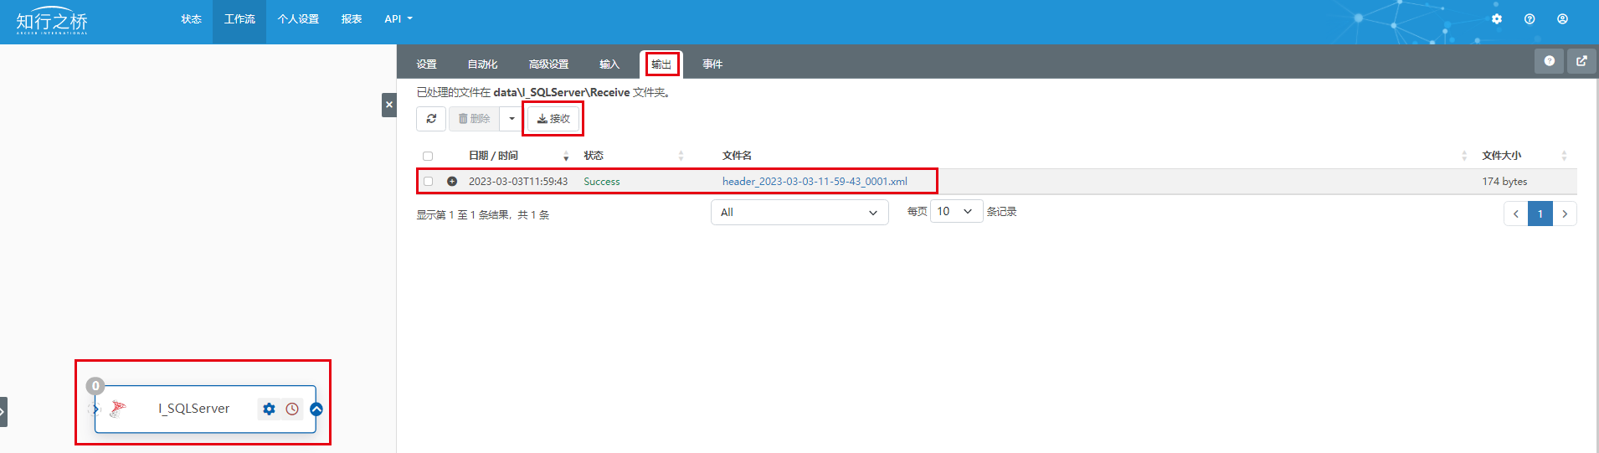The image size is (1599, 453).
Task: Open the user account icon
Action: click(1562, 19)
